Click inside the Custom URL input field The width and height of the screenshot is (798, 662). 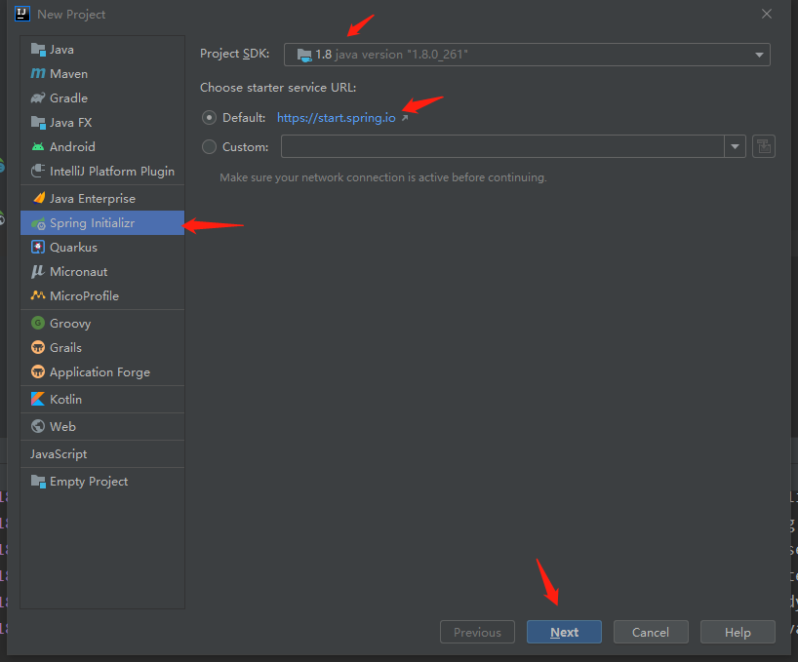pyautogui.click(x=502, y=146)
